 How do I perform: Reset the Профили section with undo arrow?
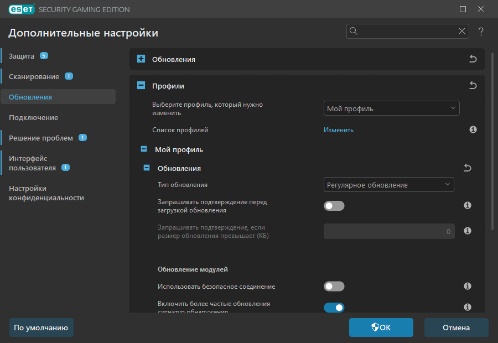click(473, 85)
